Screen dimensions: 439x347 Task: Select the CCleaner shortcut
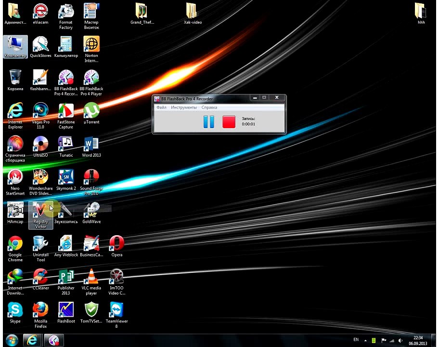point(40,280)
